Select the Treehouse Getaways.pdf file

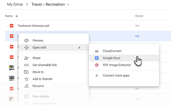click(x=34, y=26)
